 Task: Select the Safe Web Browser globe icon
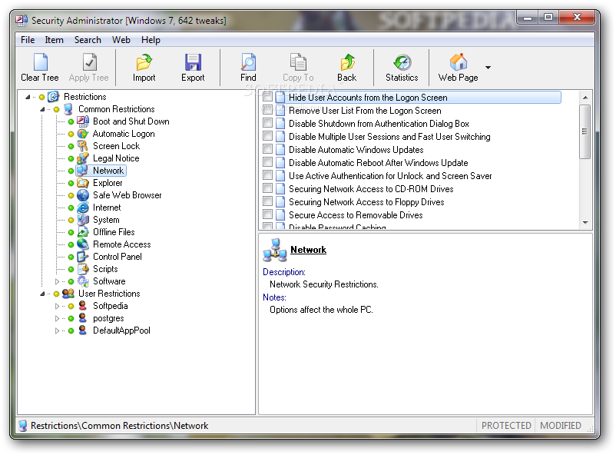[83, 195]
